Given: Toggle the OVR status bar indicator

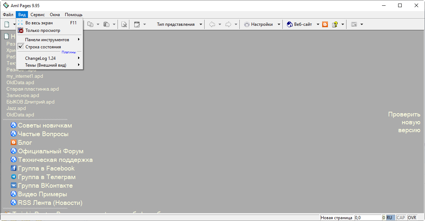Looking at the screenshot, I should 412,217.
